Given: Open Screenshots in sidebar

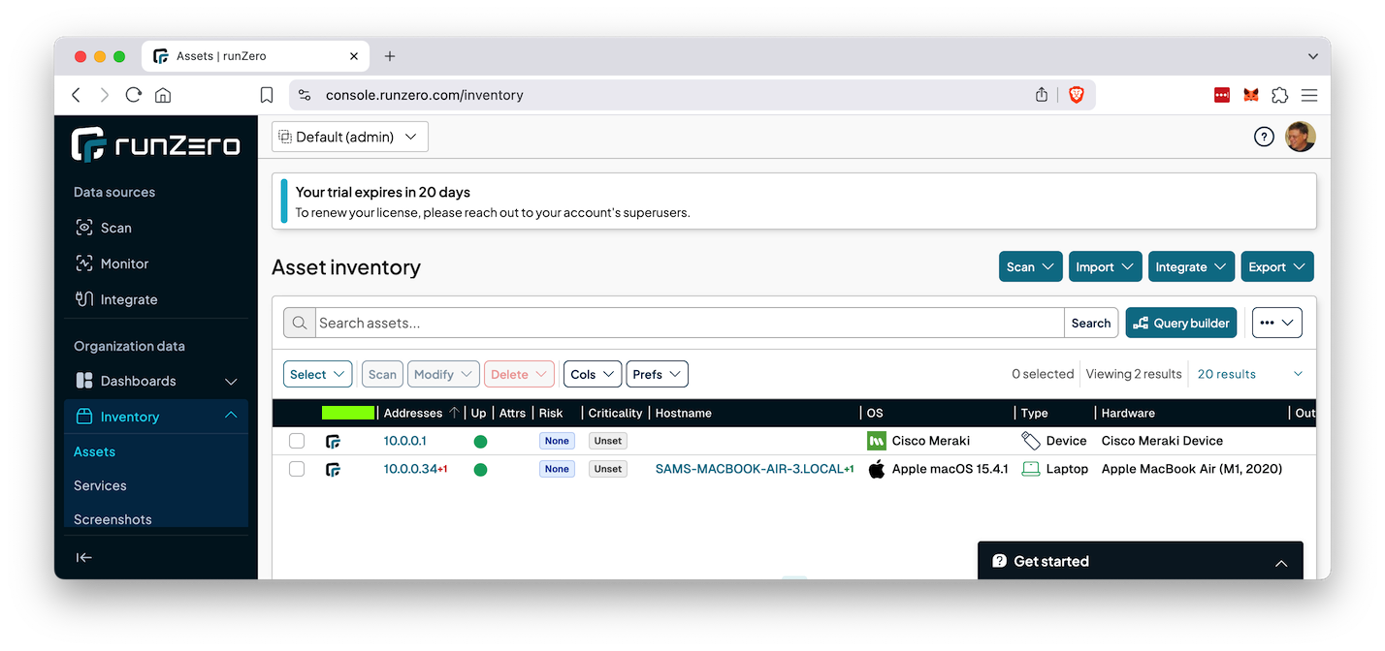Looking at the screenshot, I should point(113,519).
